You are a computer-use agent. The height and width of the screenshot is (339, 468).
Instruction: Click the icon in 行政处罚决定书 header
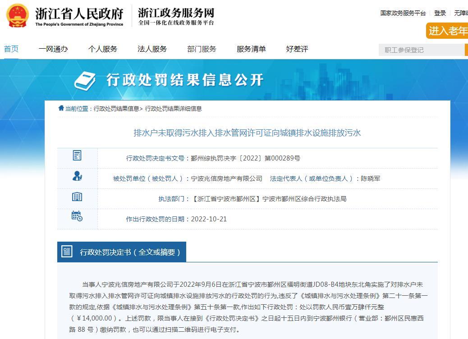click(67, 251)
